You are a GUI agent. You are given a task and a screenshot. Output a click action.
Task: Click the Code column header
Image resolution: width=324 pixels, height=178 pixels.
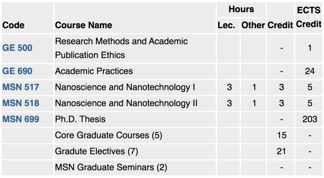[x=14, y=25]
